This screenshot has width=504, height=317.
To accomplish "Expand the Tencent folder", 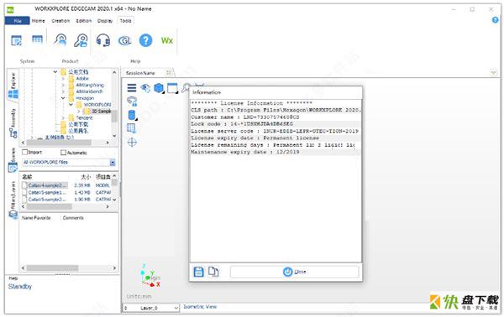I will coord(63,117).
